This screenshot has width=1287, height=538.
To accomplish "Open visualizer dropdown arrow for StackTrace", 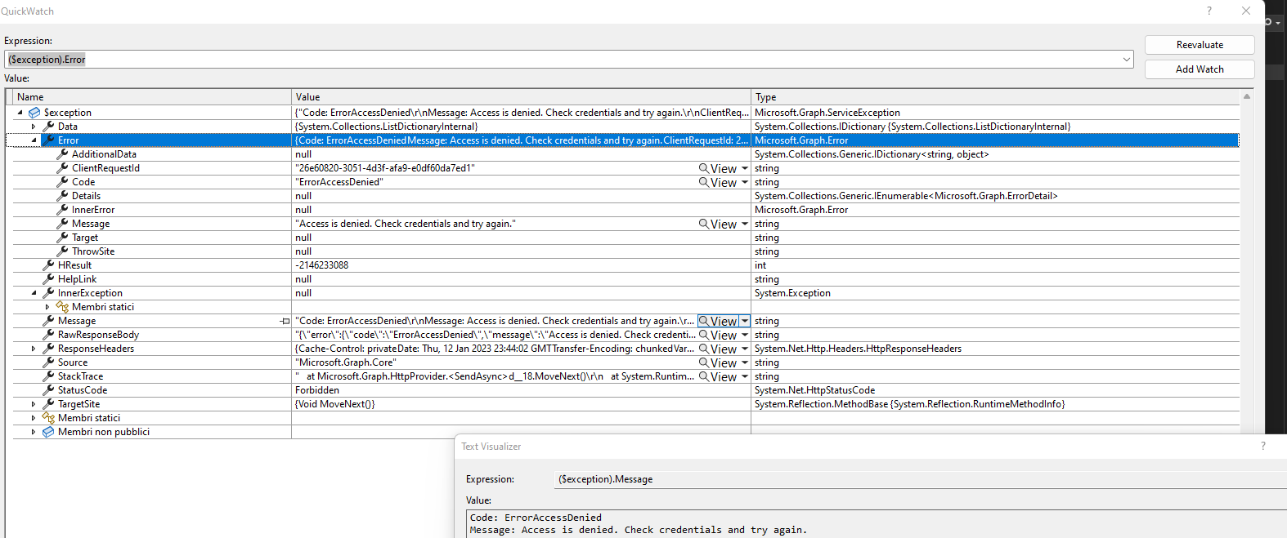I will (745, 376).
